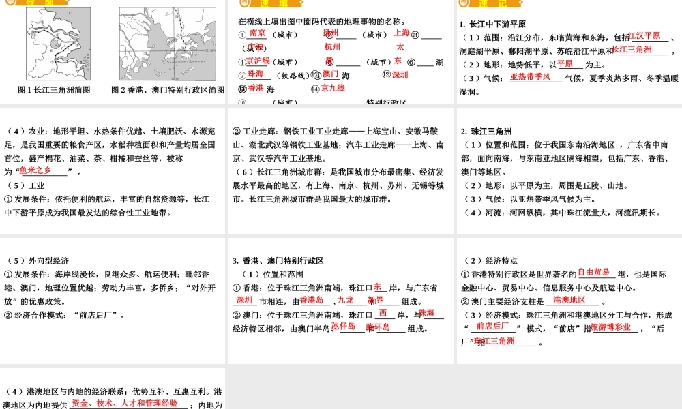The image size is (682, 409).
Task: Open the slide headed (2)经济特点
Action: pyautogui.click(x=569, y=301)
